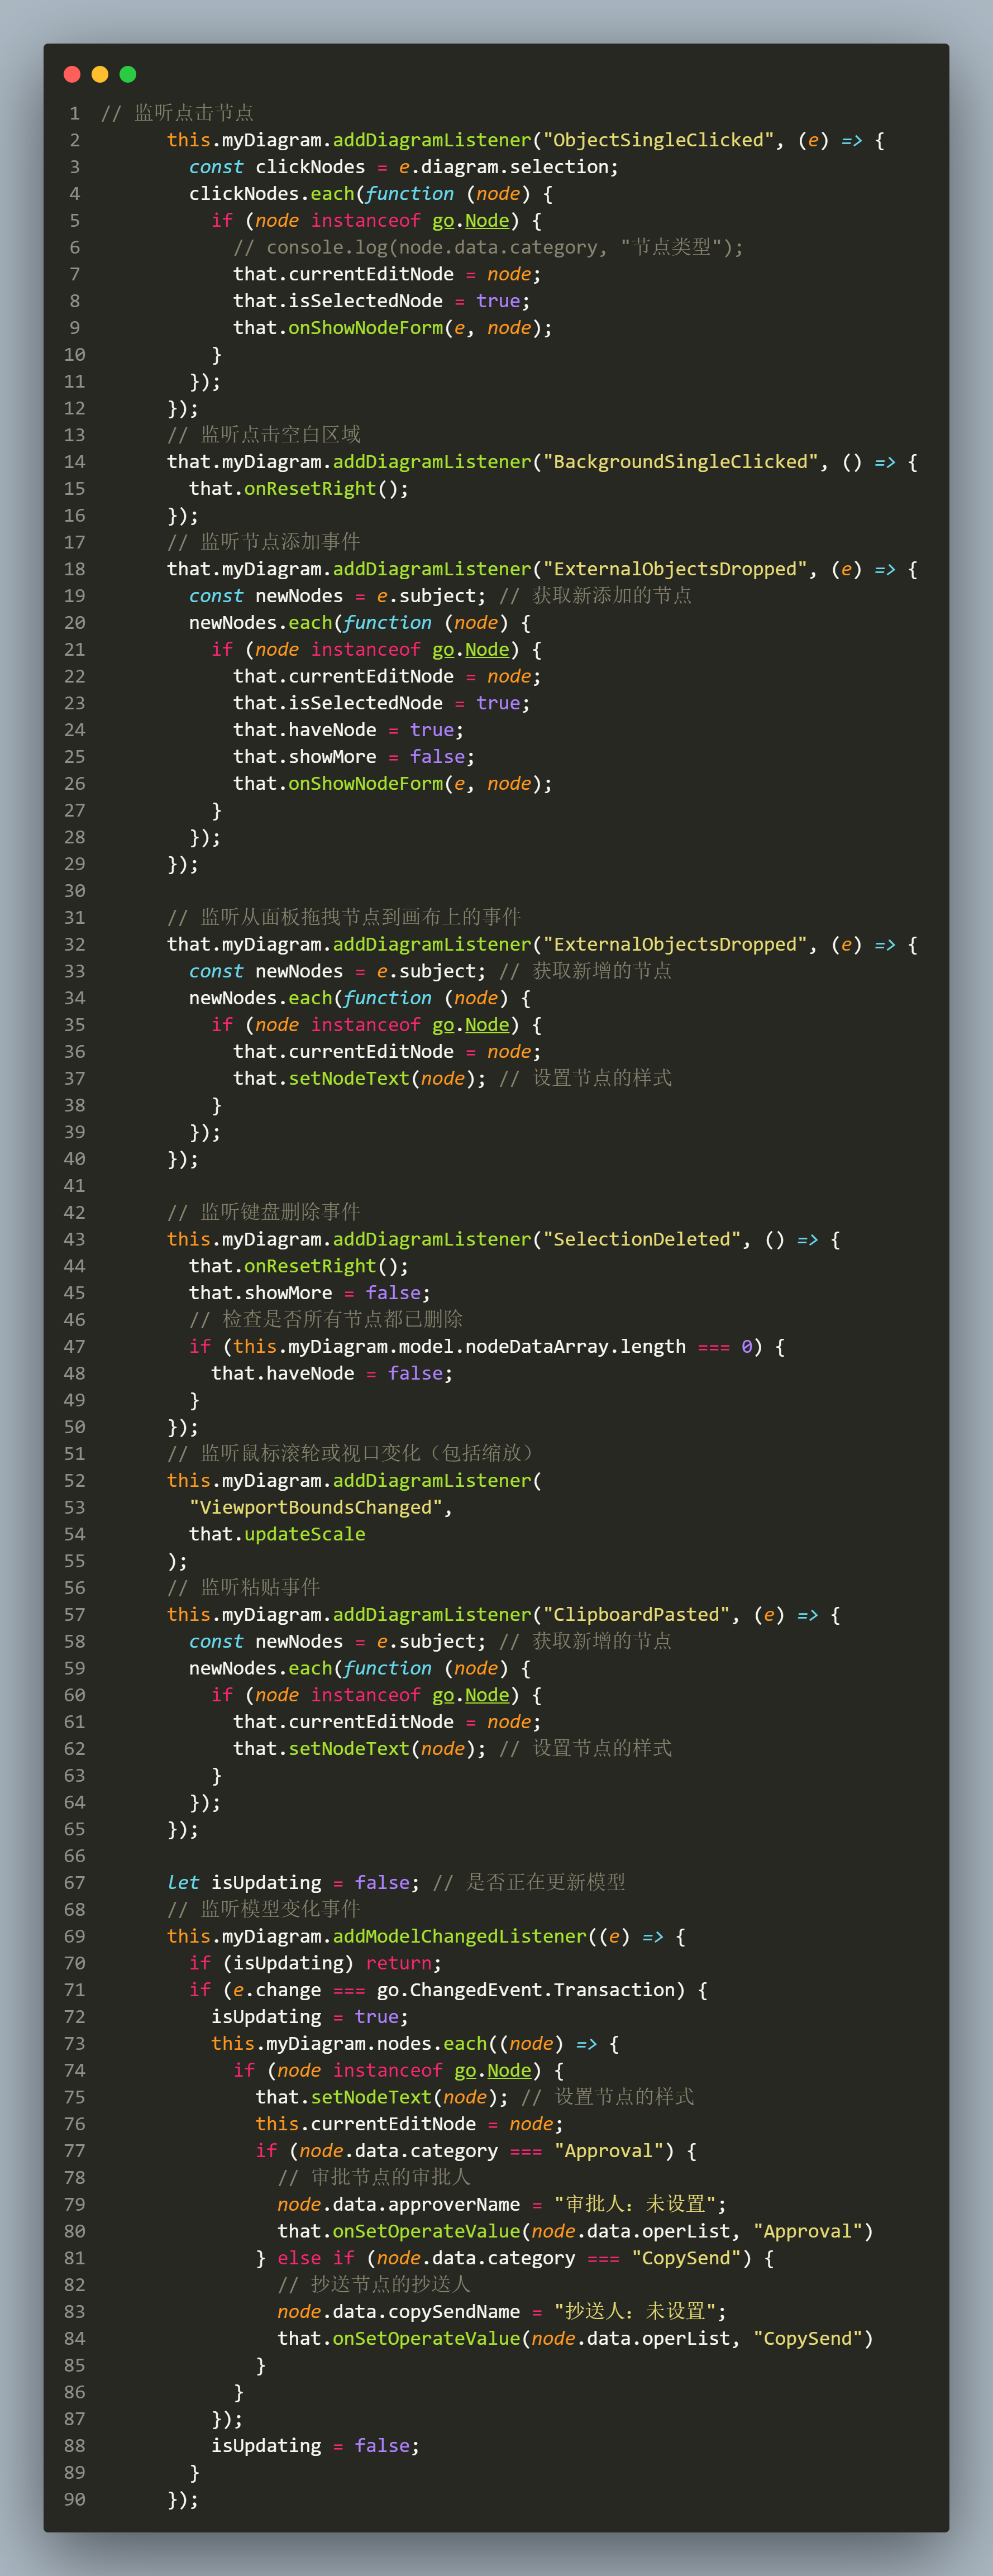Click "this.currentEditNode" on line 76
The image size is (993, 2576).
tap(366, 2124)
